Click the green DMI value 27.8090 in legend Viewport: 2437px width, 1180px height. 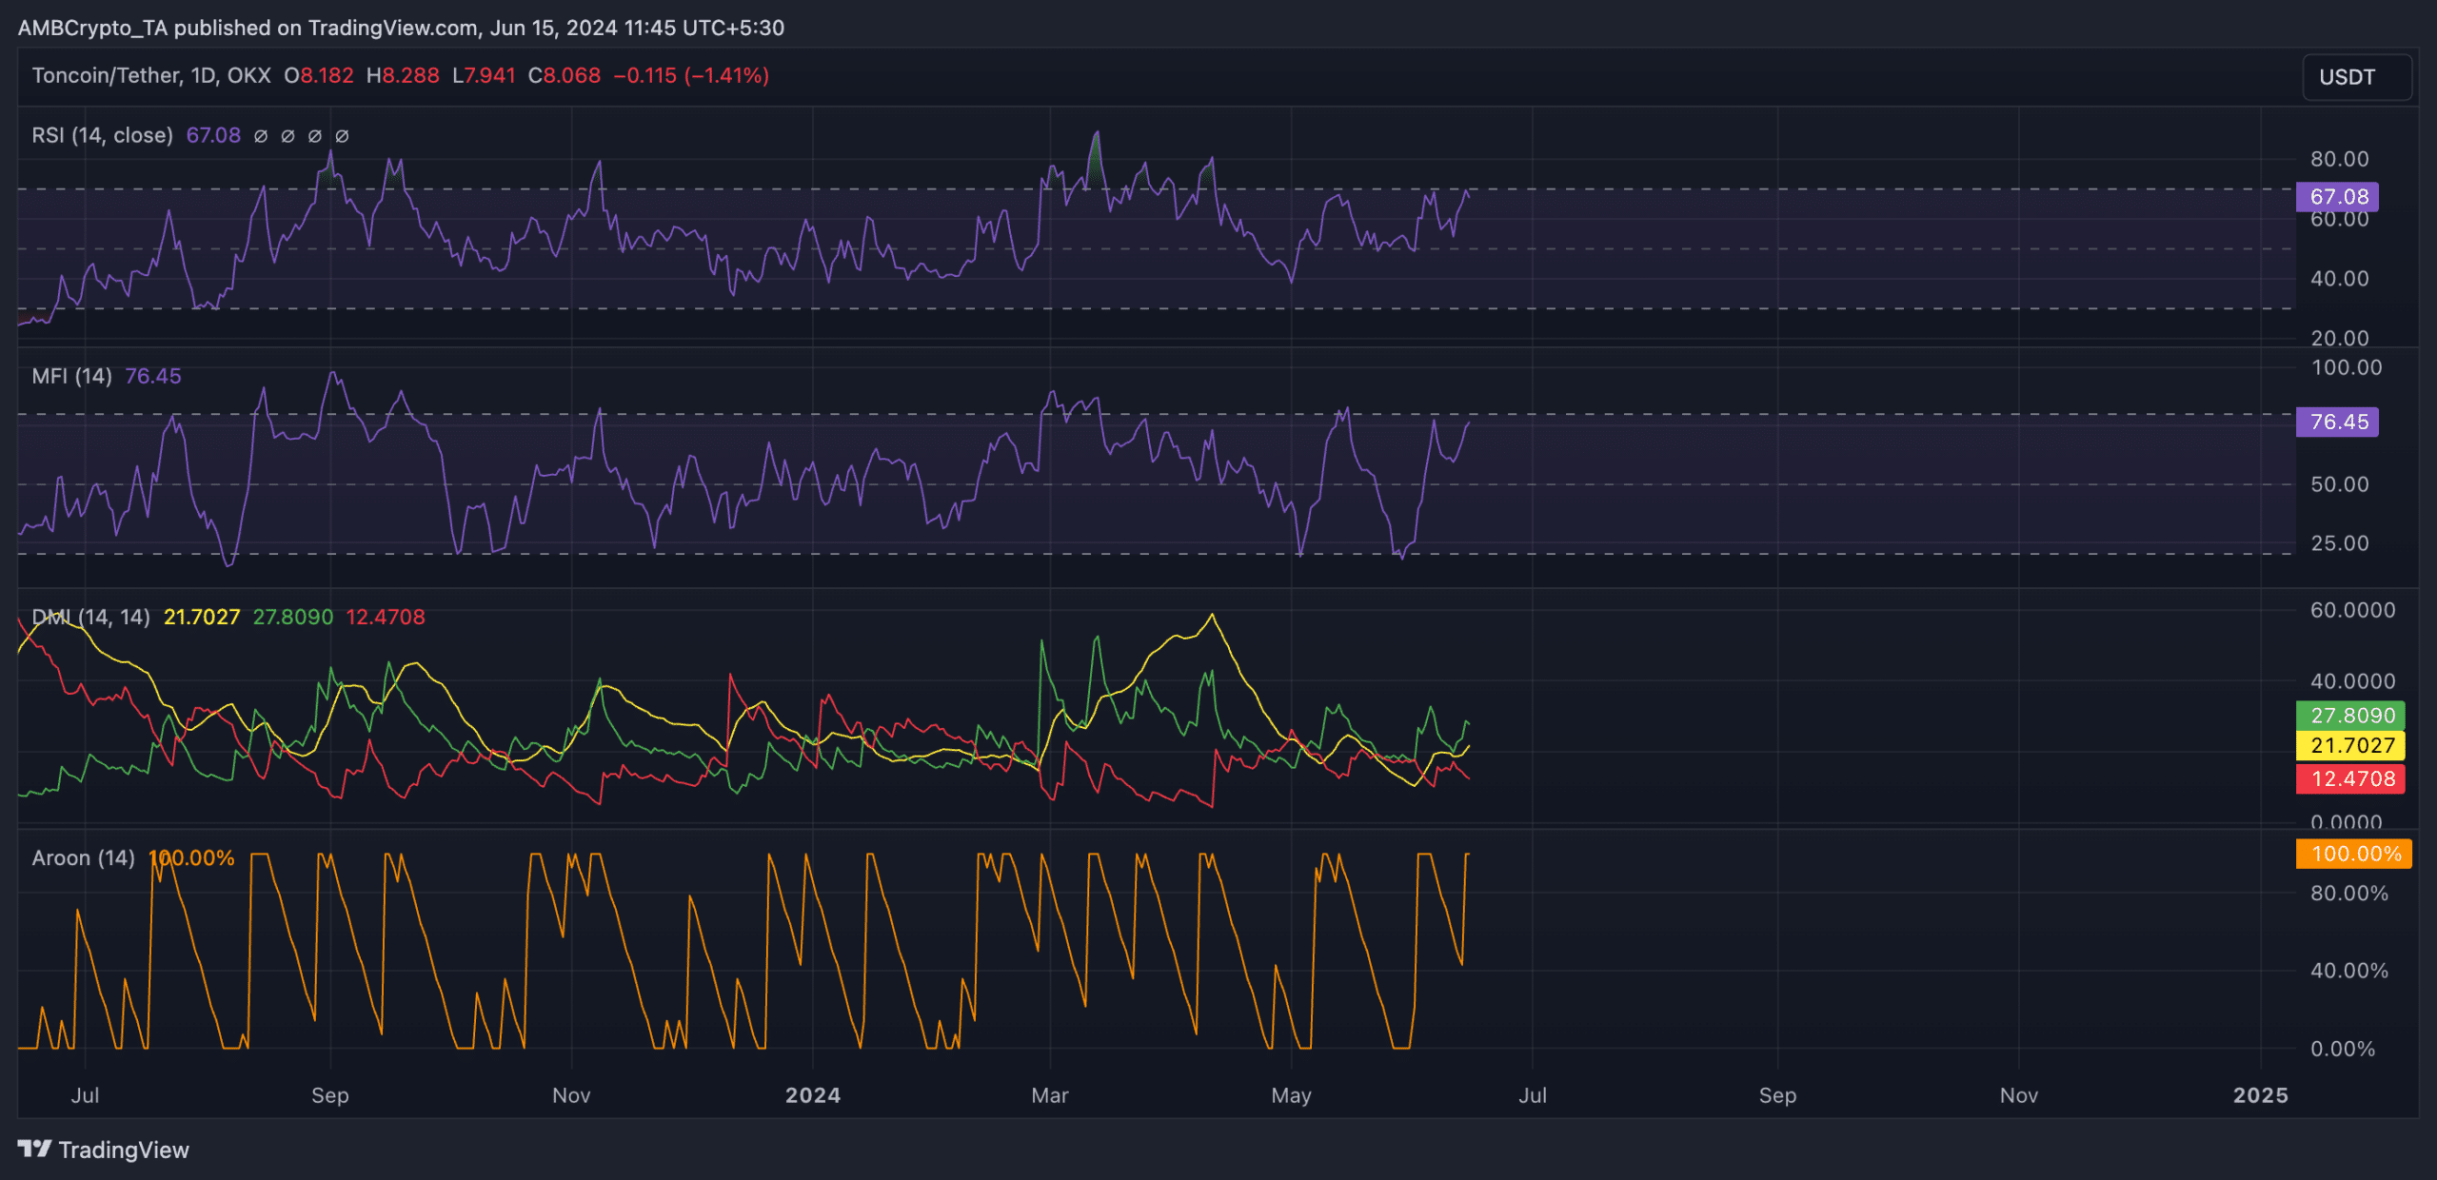[x=293, y=617]
